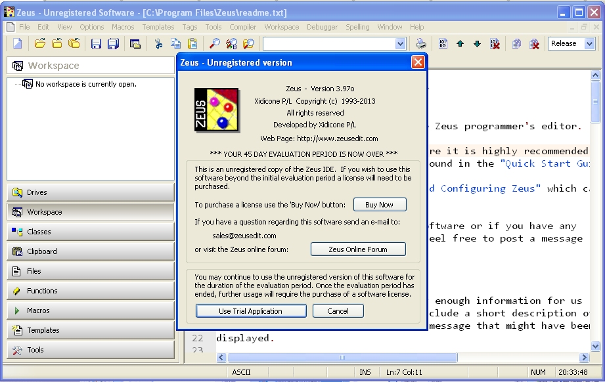Screen dimensions: 605x382
Task: Switch to the Templates panel
Action: (x=91, y=330)
